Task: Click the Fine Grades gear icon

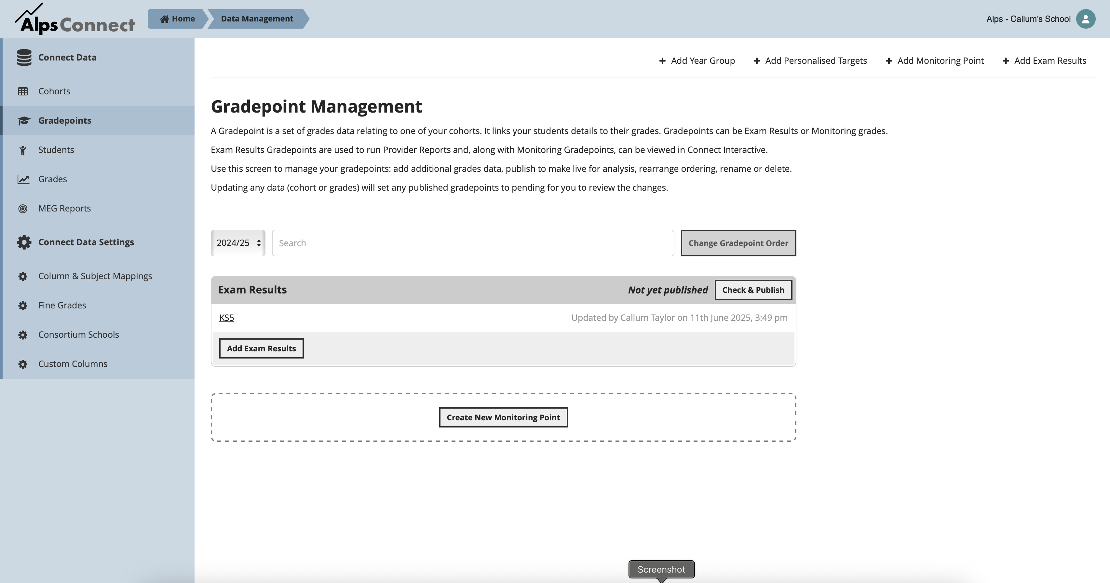Action: (23, 305)
